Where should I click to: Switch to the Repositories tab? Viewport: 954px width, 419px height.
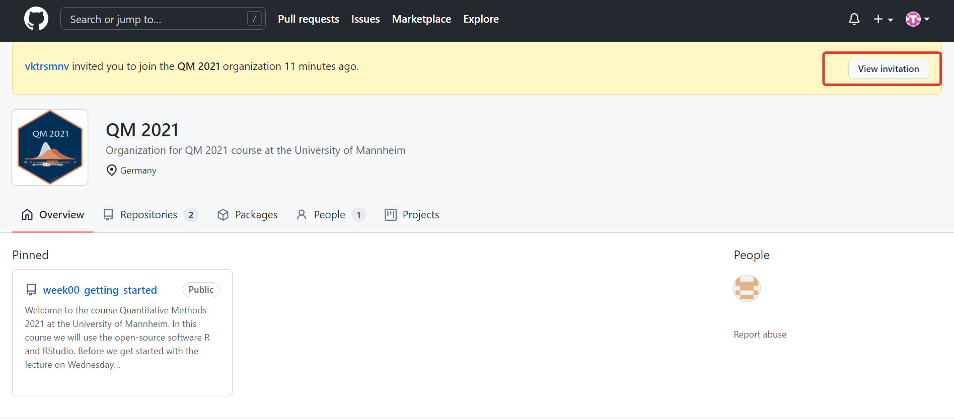(x=150, y=215)
